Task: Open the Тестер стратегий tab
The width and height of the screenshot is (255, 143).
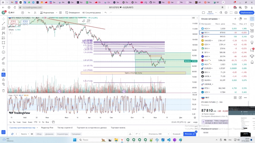Action: click(66, 128)
